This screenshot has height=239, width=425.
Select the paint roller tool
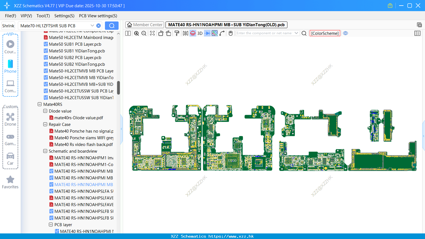pyautogui.click(x=177, y=33)
